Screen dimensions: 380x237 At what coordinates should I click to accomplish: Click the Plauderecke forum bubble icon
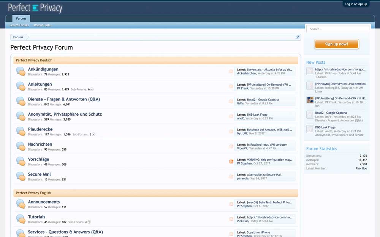click(x=21, y=131)
